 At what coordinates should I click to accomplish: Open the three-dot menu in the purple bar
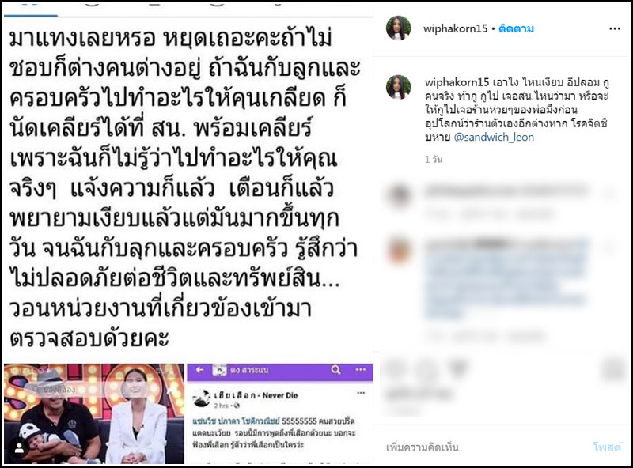coord(360,369)
